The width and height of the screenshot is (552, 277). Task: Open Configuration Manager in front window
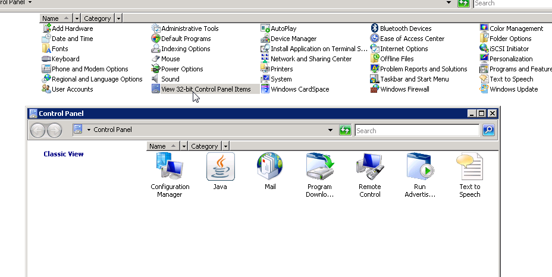pyautogui.click(x=170, y=175)
